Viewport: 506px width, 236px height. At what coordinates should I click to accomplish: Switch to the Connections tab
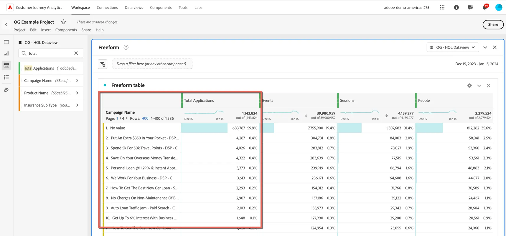pos(107,8)
